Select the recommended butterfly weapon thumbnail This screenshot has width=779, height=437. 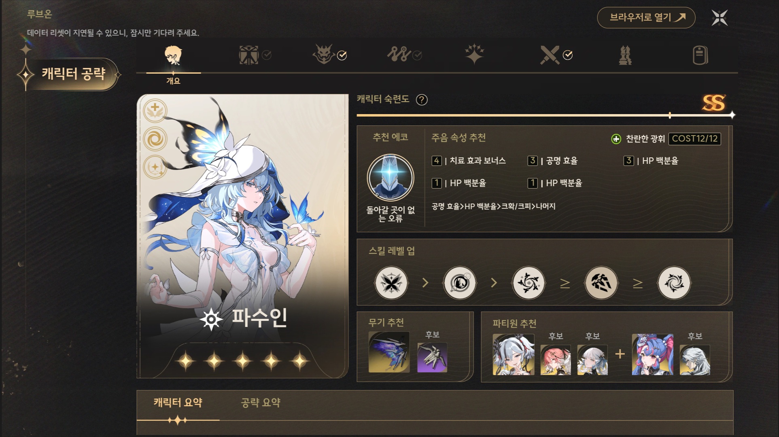pos(389,352)
